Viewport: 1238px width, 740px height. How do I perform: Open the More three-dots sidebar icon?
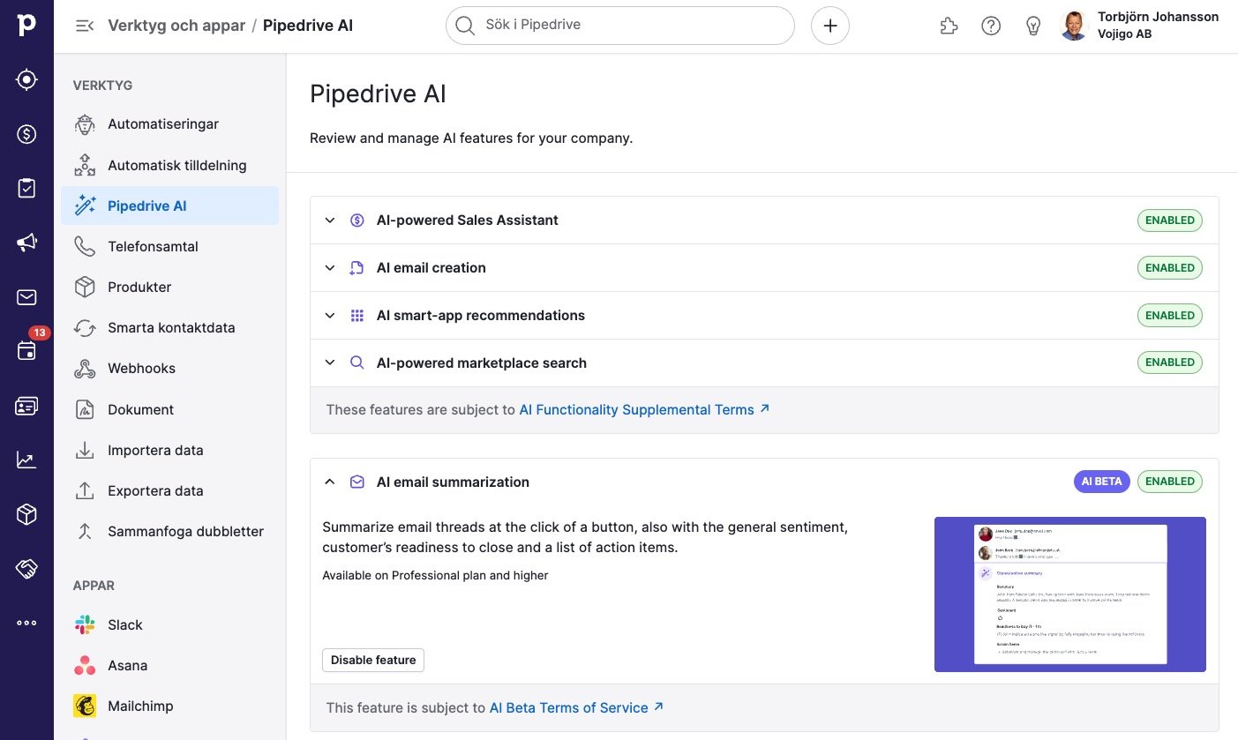tap(26, 623)
